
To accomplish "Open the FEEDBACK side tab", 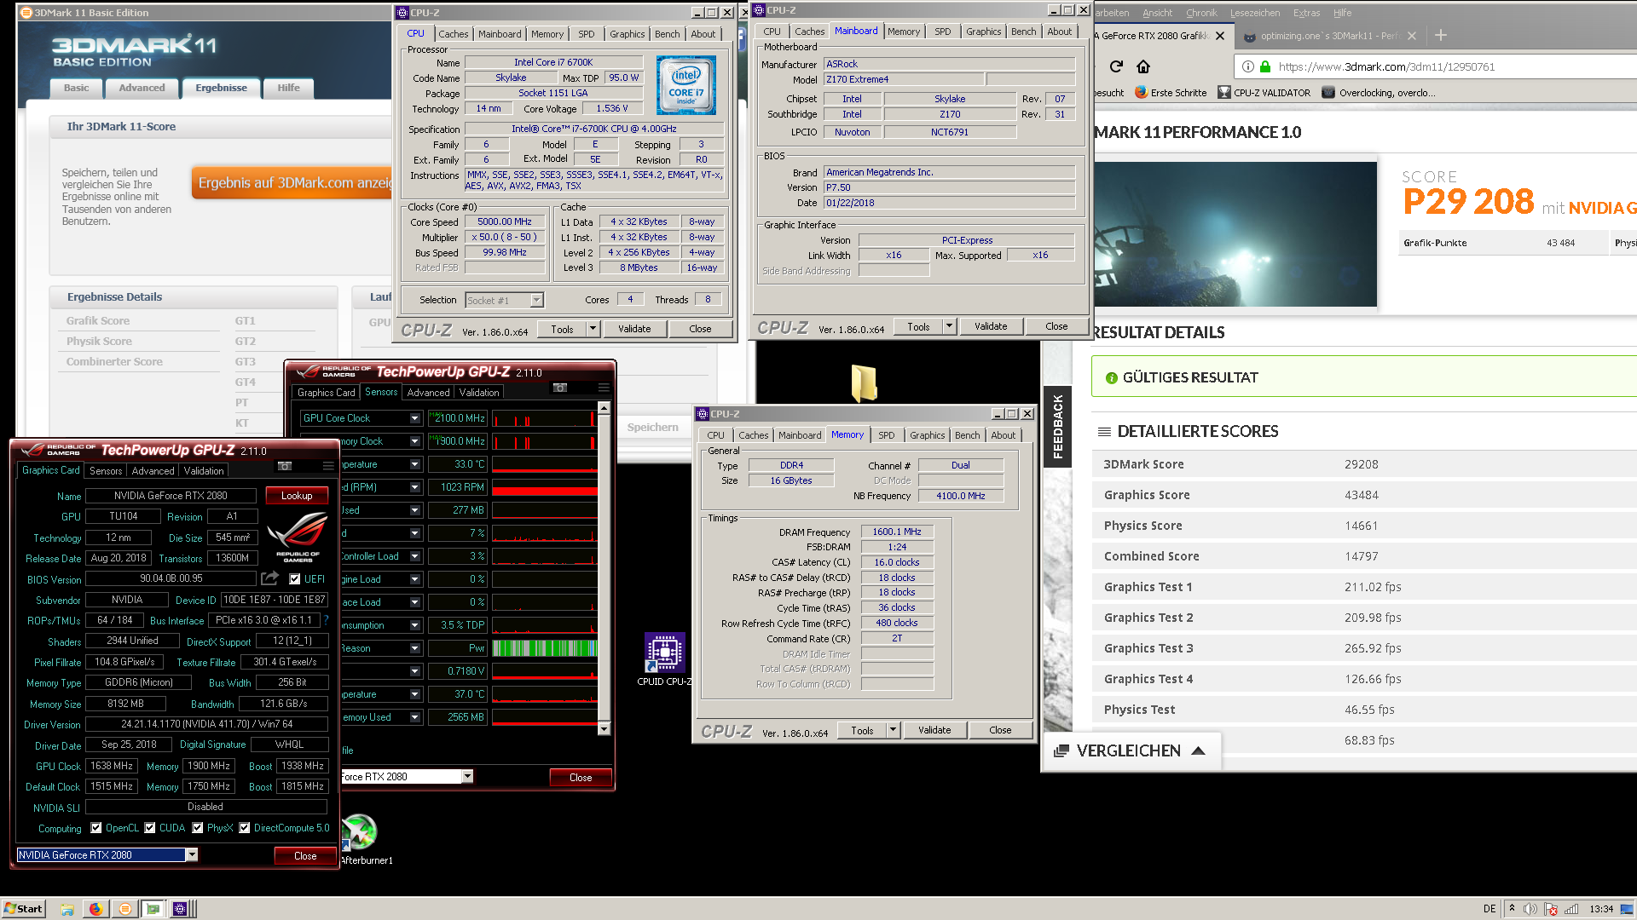I will (1058, 427).
